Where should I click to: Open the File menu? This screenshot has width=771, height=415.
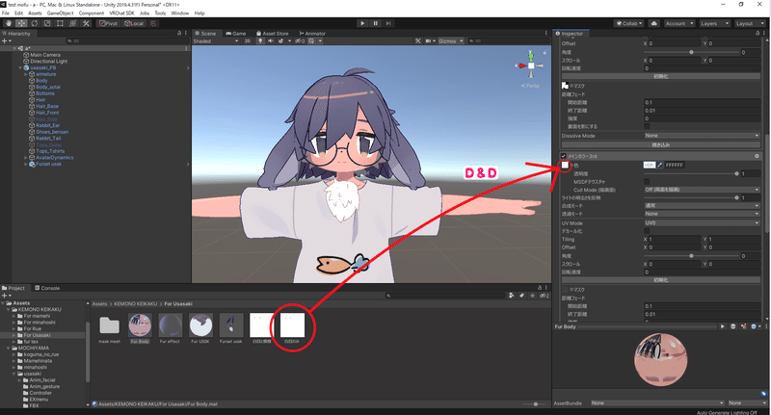pos(6,13)
